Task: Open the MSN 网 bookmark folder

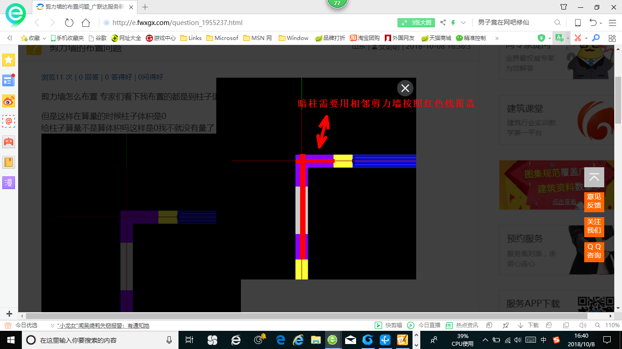Action: (257, 38)
